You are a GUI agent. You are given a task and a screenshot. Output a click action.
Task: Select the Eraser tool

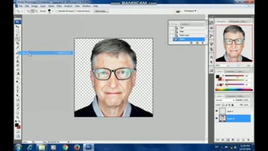click(x=18, y=70)
